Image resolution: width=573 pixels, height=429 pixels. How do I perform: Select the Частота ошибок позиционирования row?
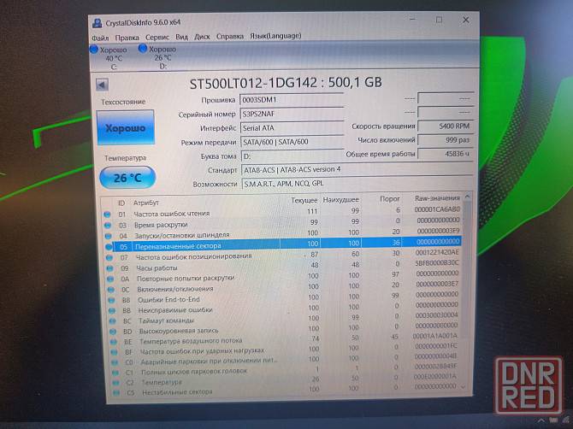(x=283, y=255)
